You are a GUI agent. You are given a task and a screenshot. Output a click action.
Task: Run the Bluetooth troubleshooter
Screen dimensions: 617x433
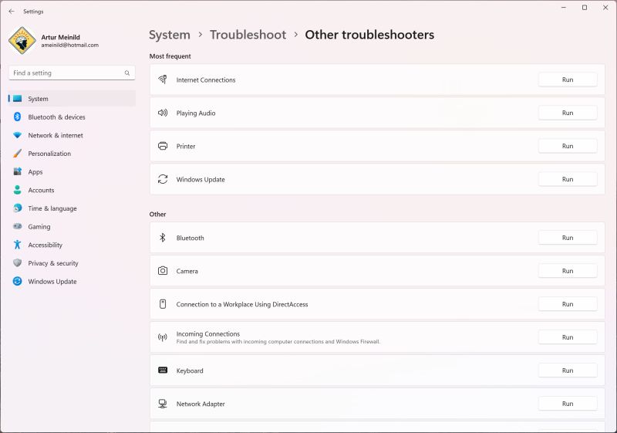568,238
